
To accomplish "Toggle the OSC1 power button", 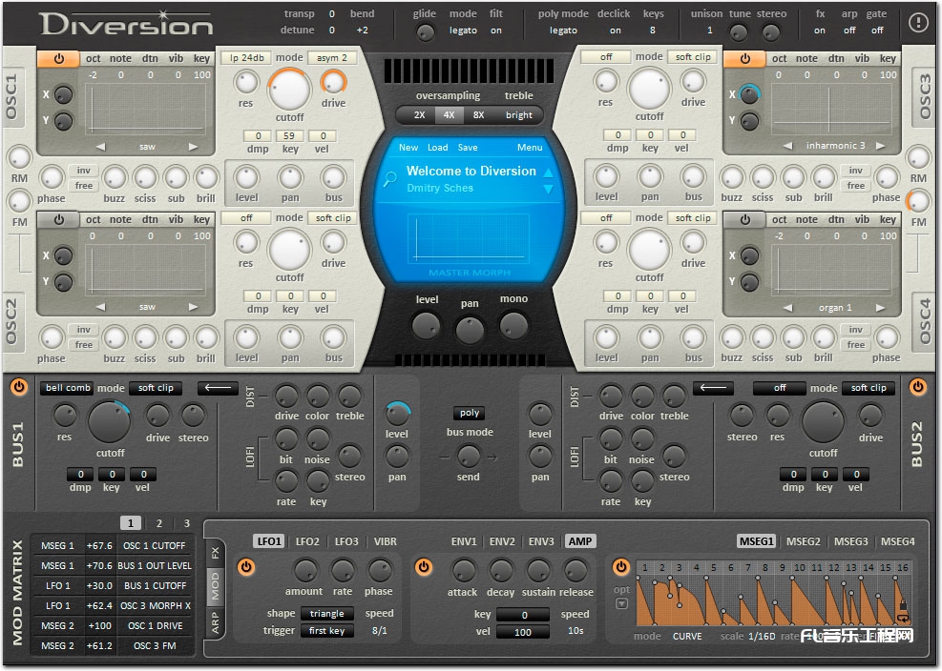I will 59,58.
